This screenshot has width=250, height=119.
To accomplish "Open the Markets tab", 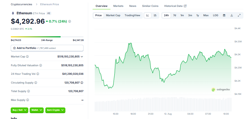I will (x=118, y=6).
